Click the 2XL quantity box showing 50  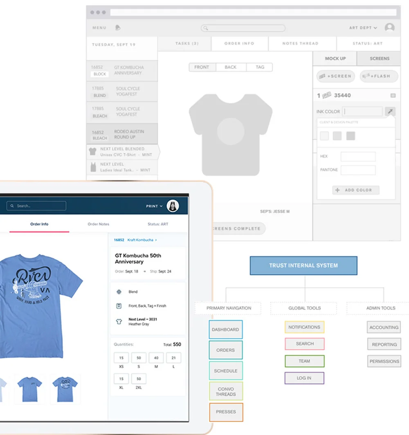139,379
